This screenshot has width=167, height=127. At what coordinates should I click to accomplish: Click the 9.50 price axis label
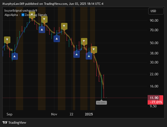153,106
